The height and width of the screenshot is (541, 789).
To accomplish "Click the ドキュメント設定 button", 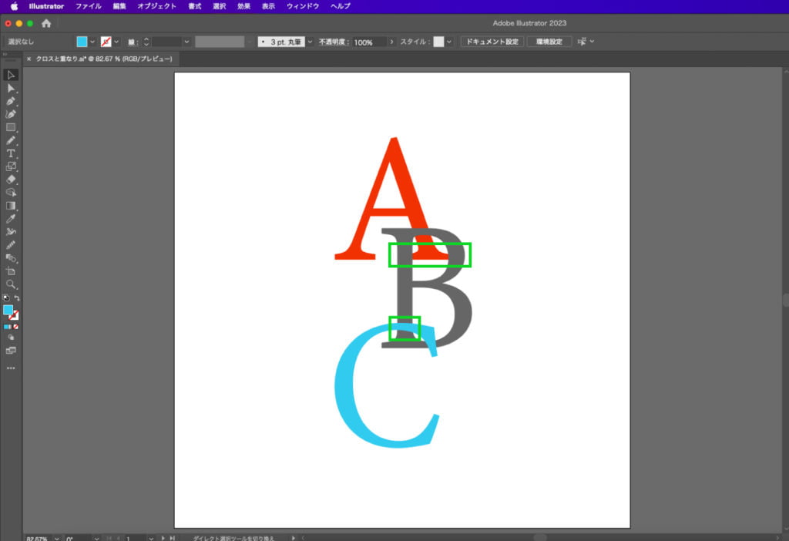I will pos(492,42).
